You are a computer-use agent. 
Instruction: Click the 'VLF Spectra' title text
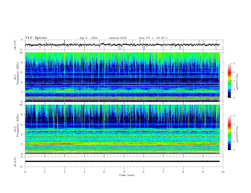(36, 38)
